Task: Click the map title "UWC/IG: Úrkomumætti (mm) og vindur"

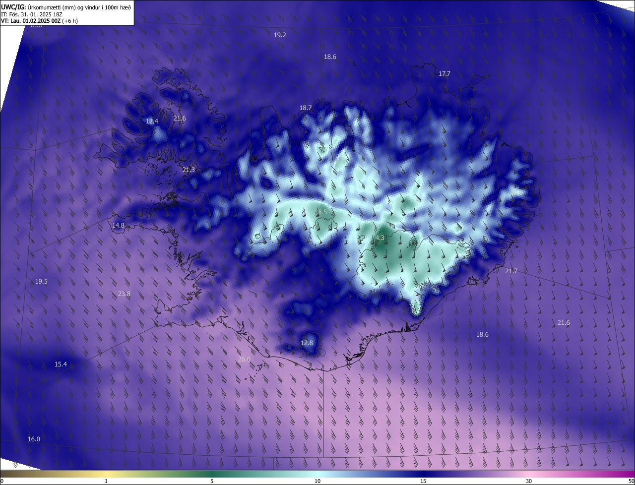Action: (66, 6)
